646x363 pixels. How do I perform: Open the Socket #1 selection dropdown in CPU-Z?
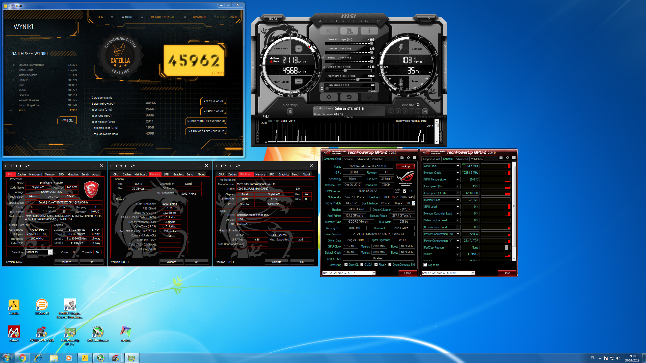coord(50,252)
